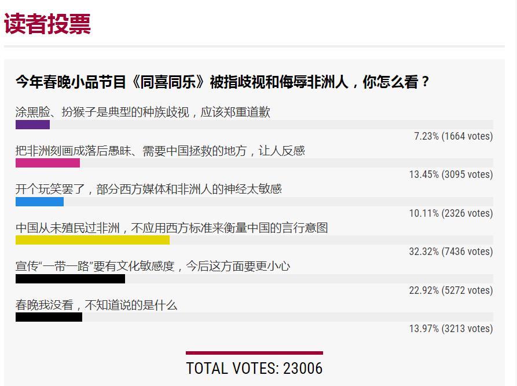Viewport: 517px width, 386px height.
Task: Select the option 涂黑脸、扮猴子是典型的种族歧视
Action: (142, 112)
